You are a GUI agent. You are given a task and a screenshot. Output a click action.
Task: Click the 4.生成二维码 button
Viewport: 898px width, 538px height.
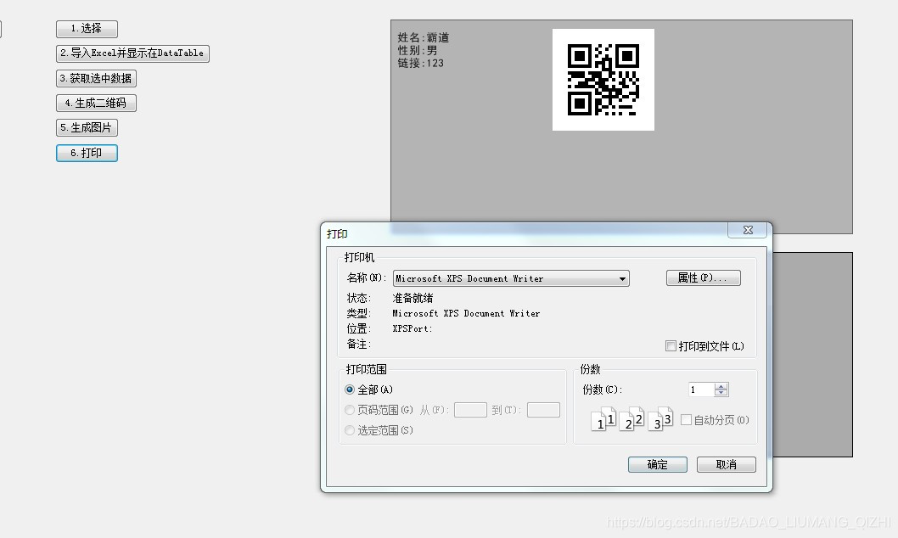click(x=96, y=103)
